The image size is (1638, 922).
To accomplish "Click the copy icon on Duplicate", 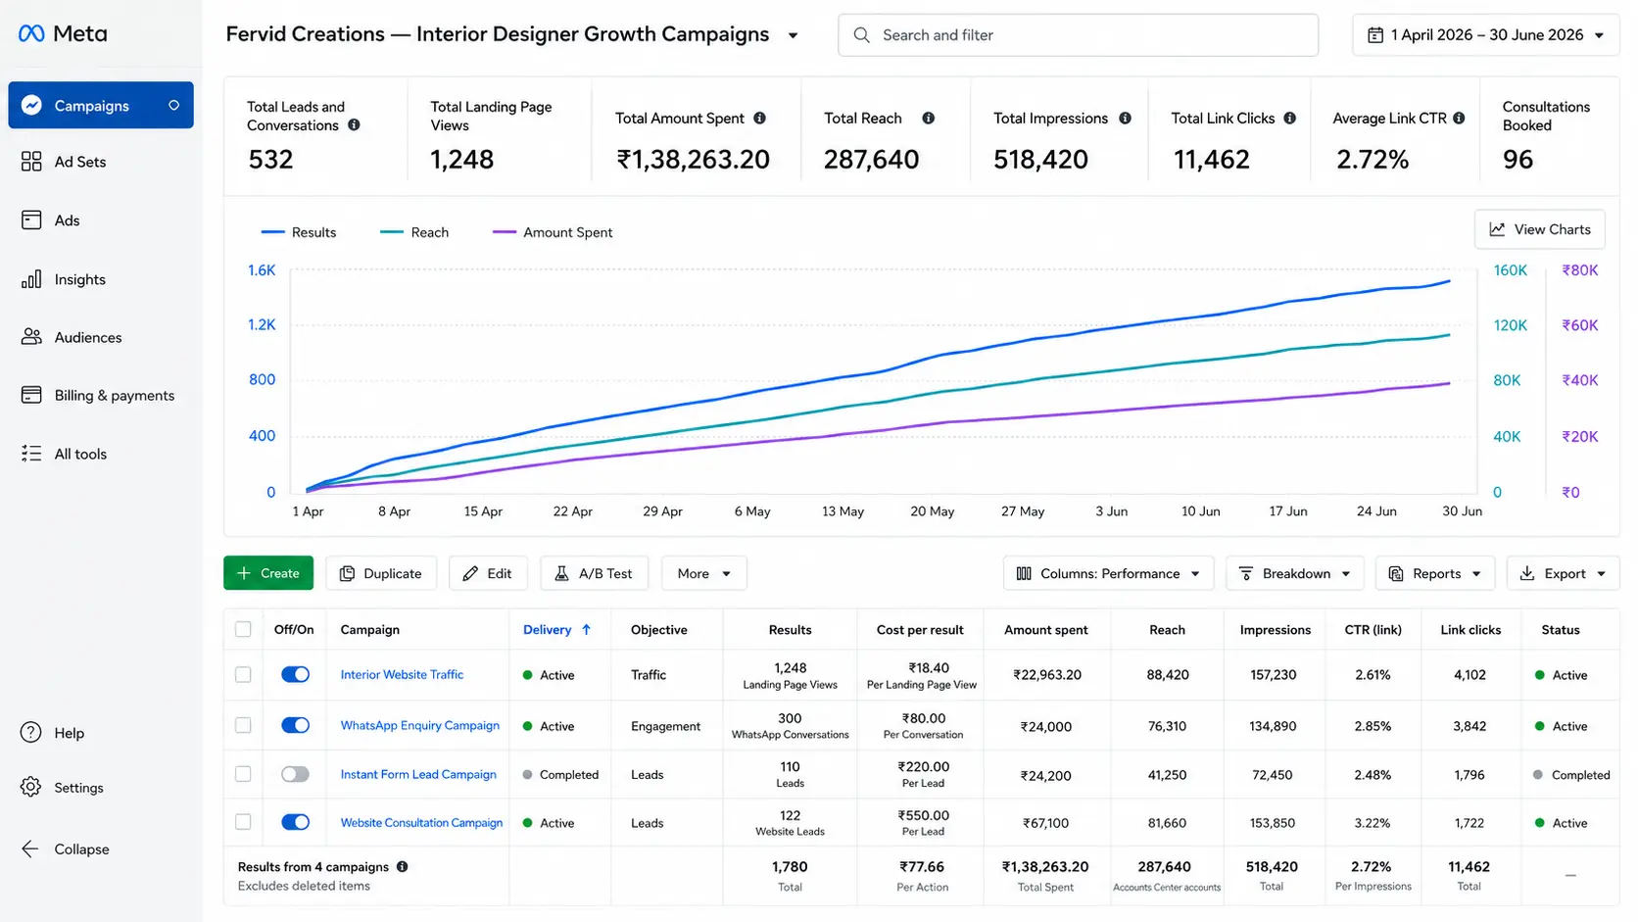I will tap(347, 574).
